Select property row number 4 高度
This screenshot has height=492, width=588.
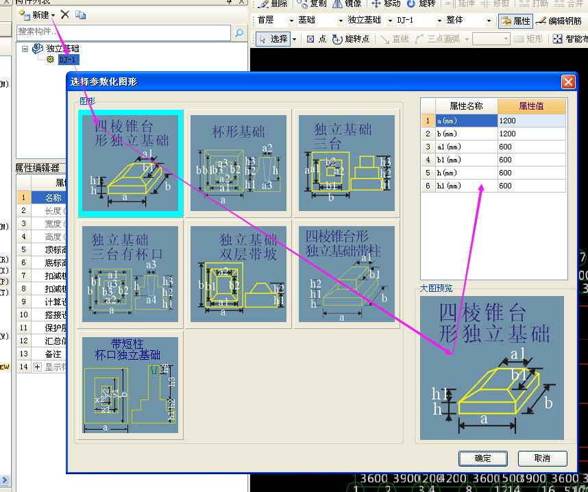pyautogui.click(x=42, y=237)
